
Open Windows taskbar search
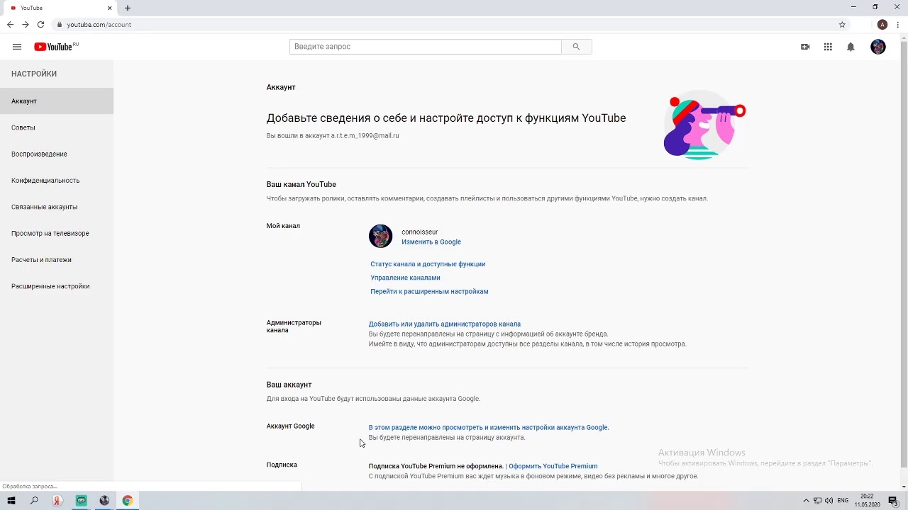tap(34, 501)
